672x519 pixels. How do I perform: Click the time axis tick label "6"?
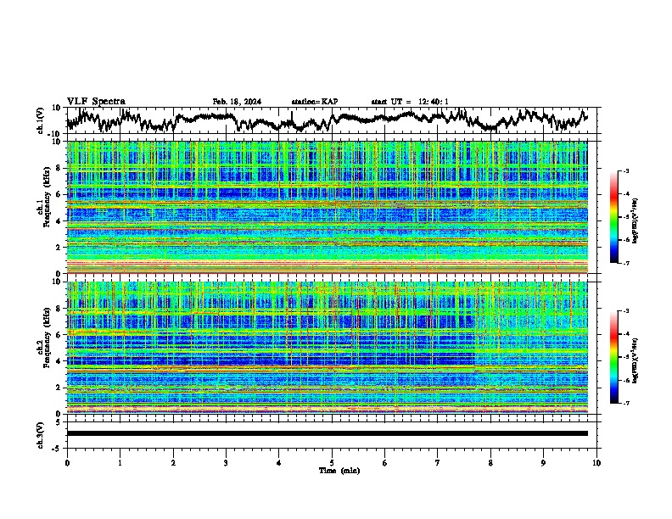[x=385, y=463]
